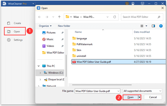
Task: Click the Settings gear icon
Action: (9, 40)
